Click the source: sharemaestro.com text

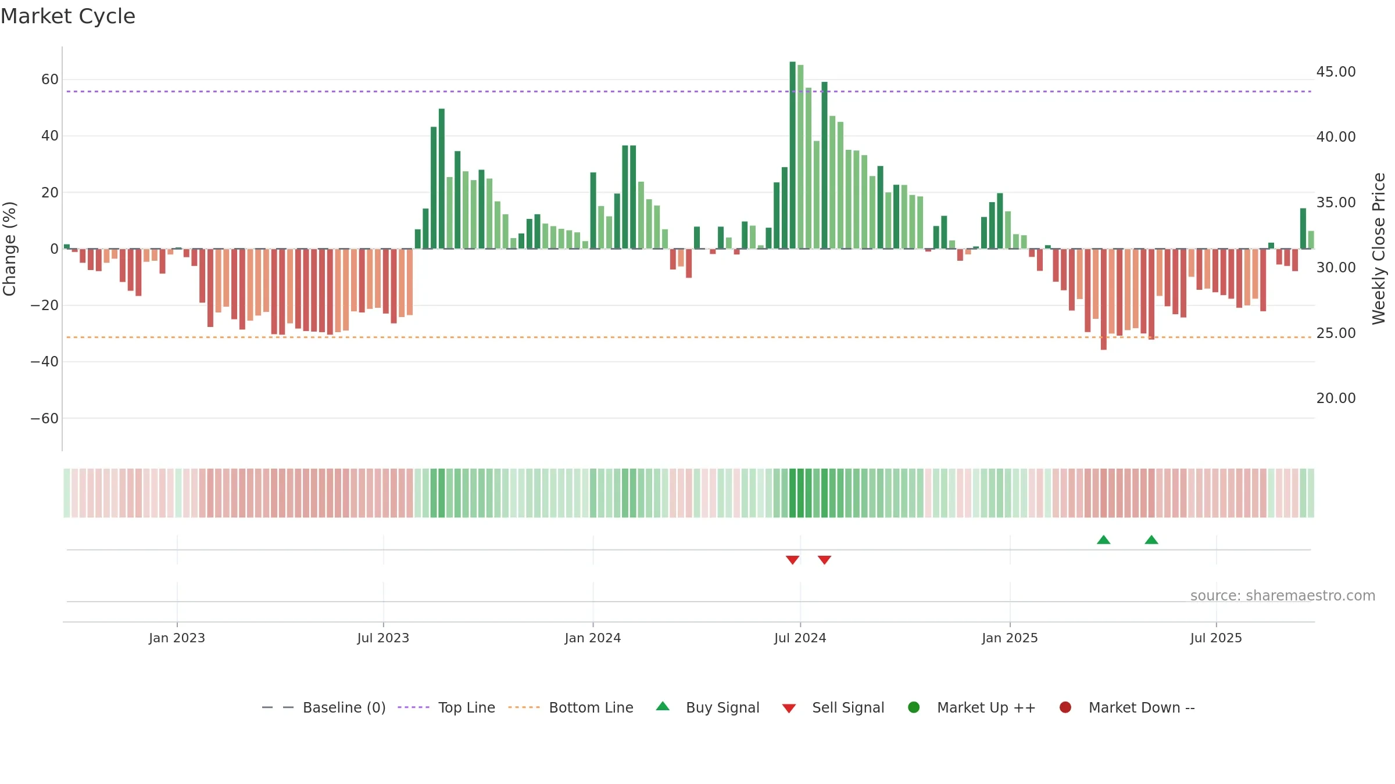1283,595
